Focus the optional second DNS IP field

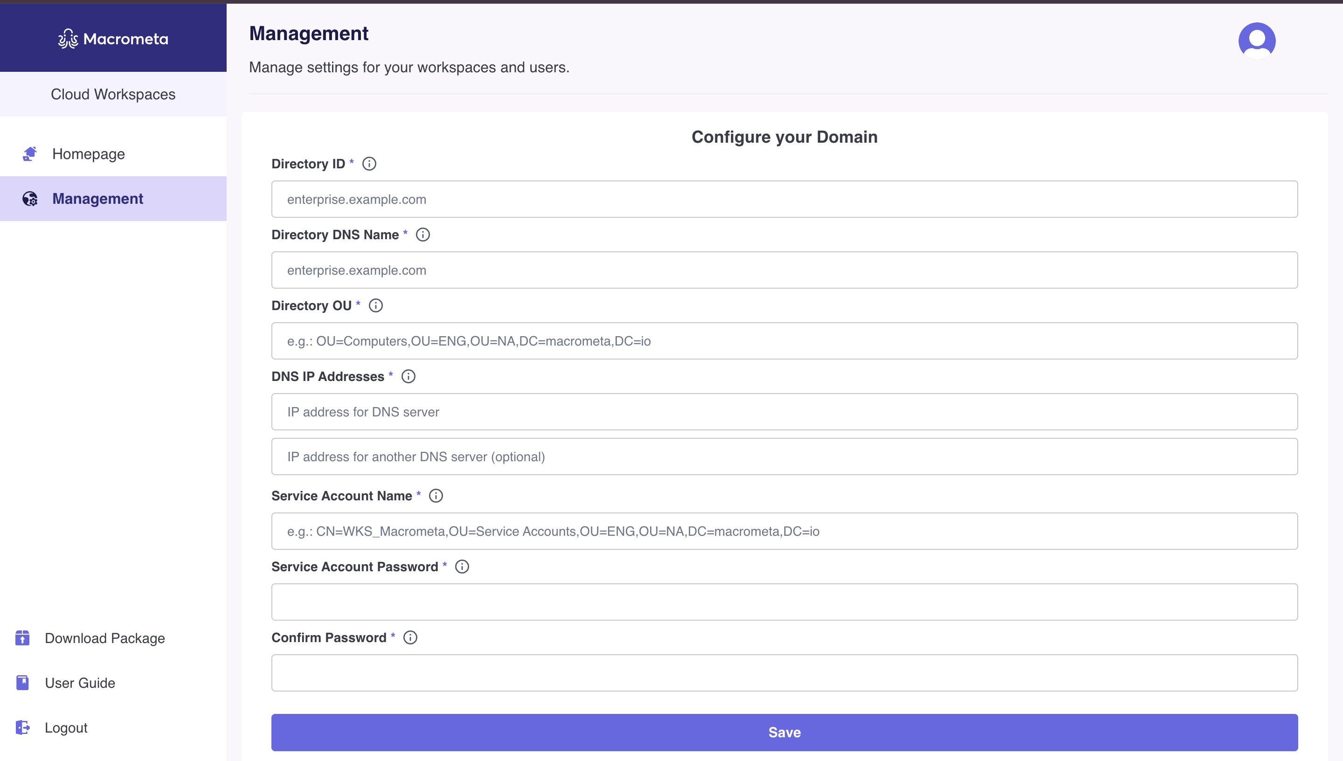(784, 457)
